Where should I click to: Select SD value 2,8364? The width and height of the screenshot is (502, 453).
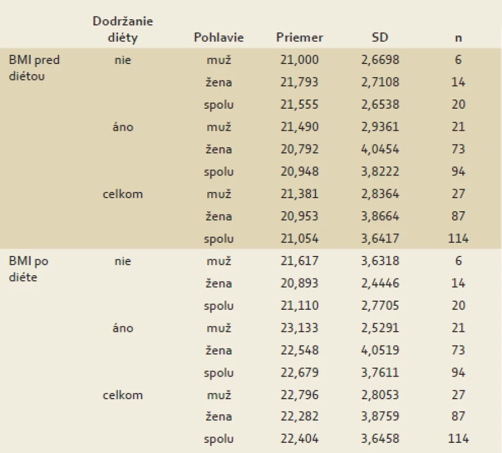point(380,194)
